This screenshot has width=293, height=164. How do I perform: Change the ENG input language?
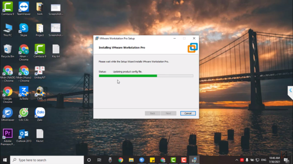pos(264,160)
